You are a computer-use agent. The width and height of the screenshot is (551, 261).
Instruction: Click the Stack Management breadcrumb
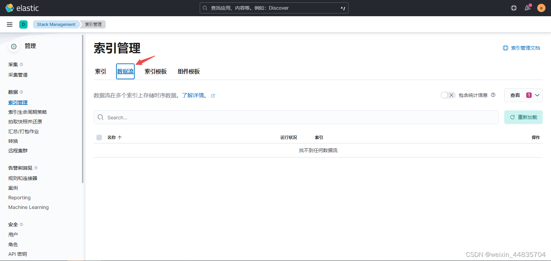pyautogui.click(x=56, y=24)
